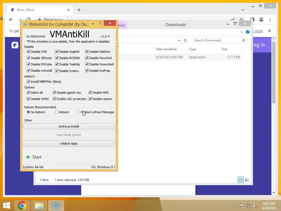Image resolution: width=281 pixels, height=211 pixels.
Task: Toggle Disable SysKey checkbox
Action: click(57, 71)
